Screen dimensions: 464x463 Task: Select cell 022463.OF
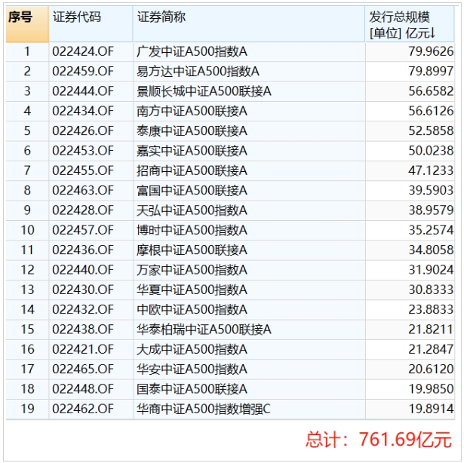point(91,191)
